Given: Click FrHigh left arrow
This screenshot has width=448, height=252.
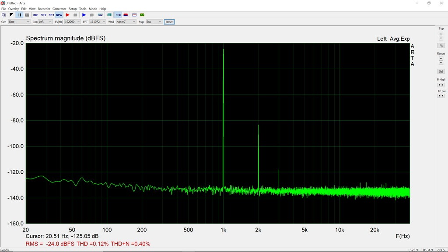Looking at the screenshot, I should point(439,85).
